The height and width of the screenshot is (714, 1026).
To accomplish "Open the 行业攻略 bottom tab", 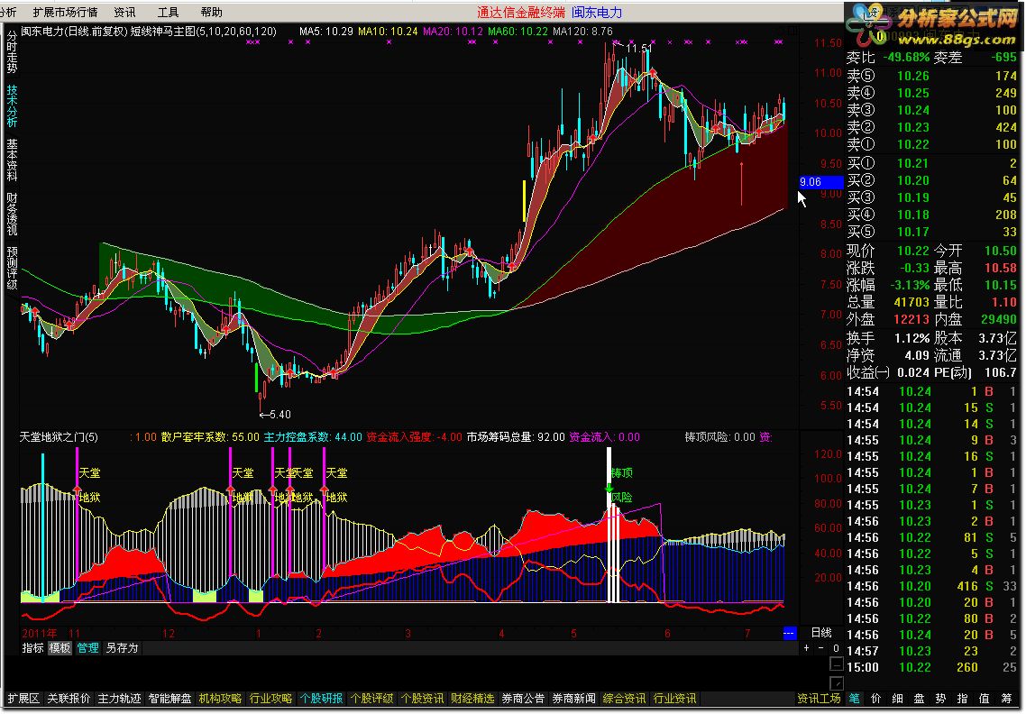I will 270,699.
